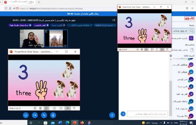Advance to next slide in large slideshow
Screen dimensions: 196x125
[46, 108]
